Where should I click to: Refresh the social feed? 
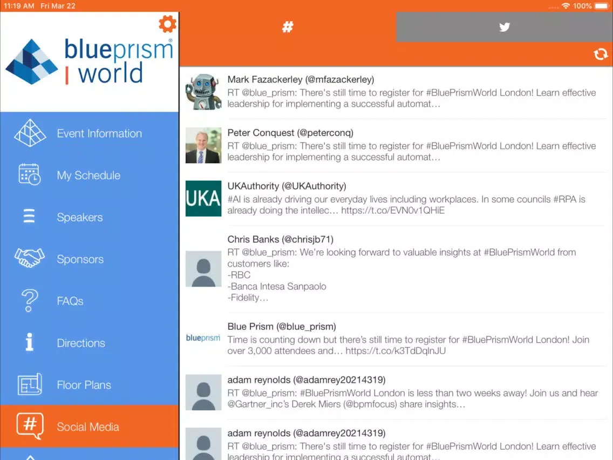601,54
